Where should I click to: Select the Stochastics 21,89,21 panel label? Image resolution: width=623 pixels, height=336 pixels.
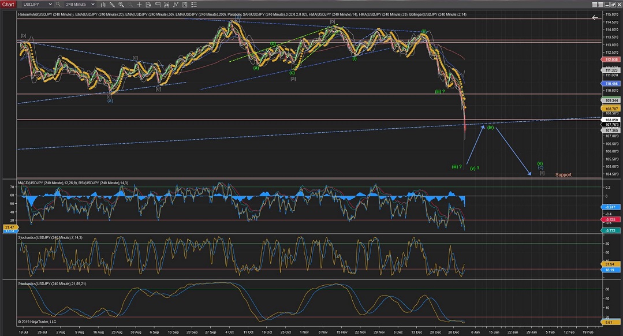pyautogui.click(x=52, y=283)
